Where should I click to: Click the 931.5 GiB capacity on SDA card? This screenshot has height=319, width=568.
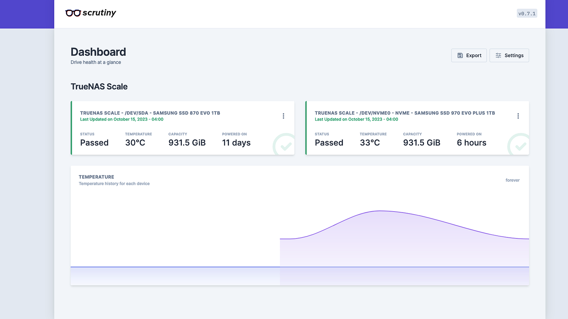point(187,143)
